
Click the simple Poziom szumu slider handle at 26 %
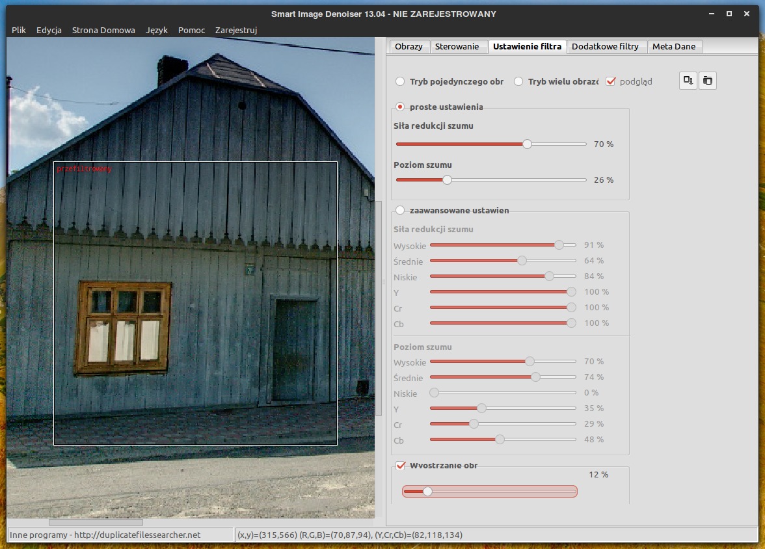tap(447, 180)
